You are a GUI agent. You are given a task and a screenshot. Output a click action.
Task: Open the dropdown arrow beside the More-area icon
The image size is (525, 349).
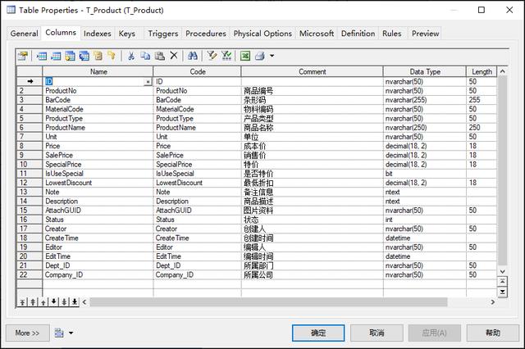[x=71, y=333]
